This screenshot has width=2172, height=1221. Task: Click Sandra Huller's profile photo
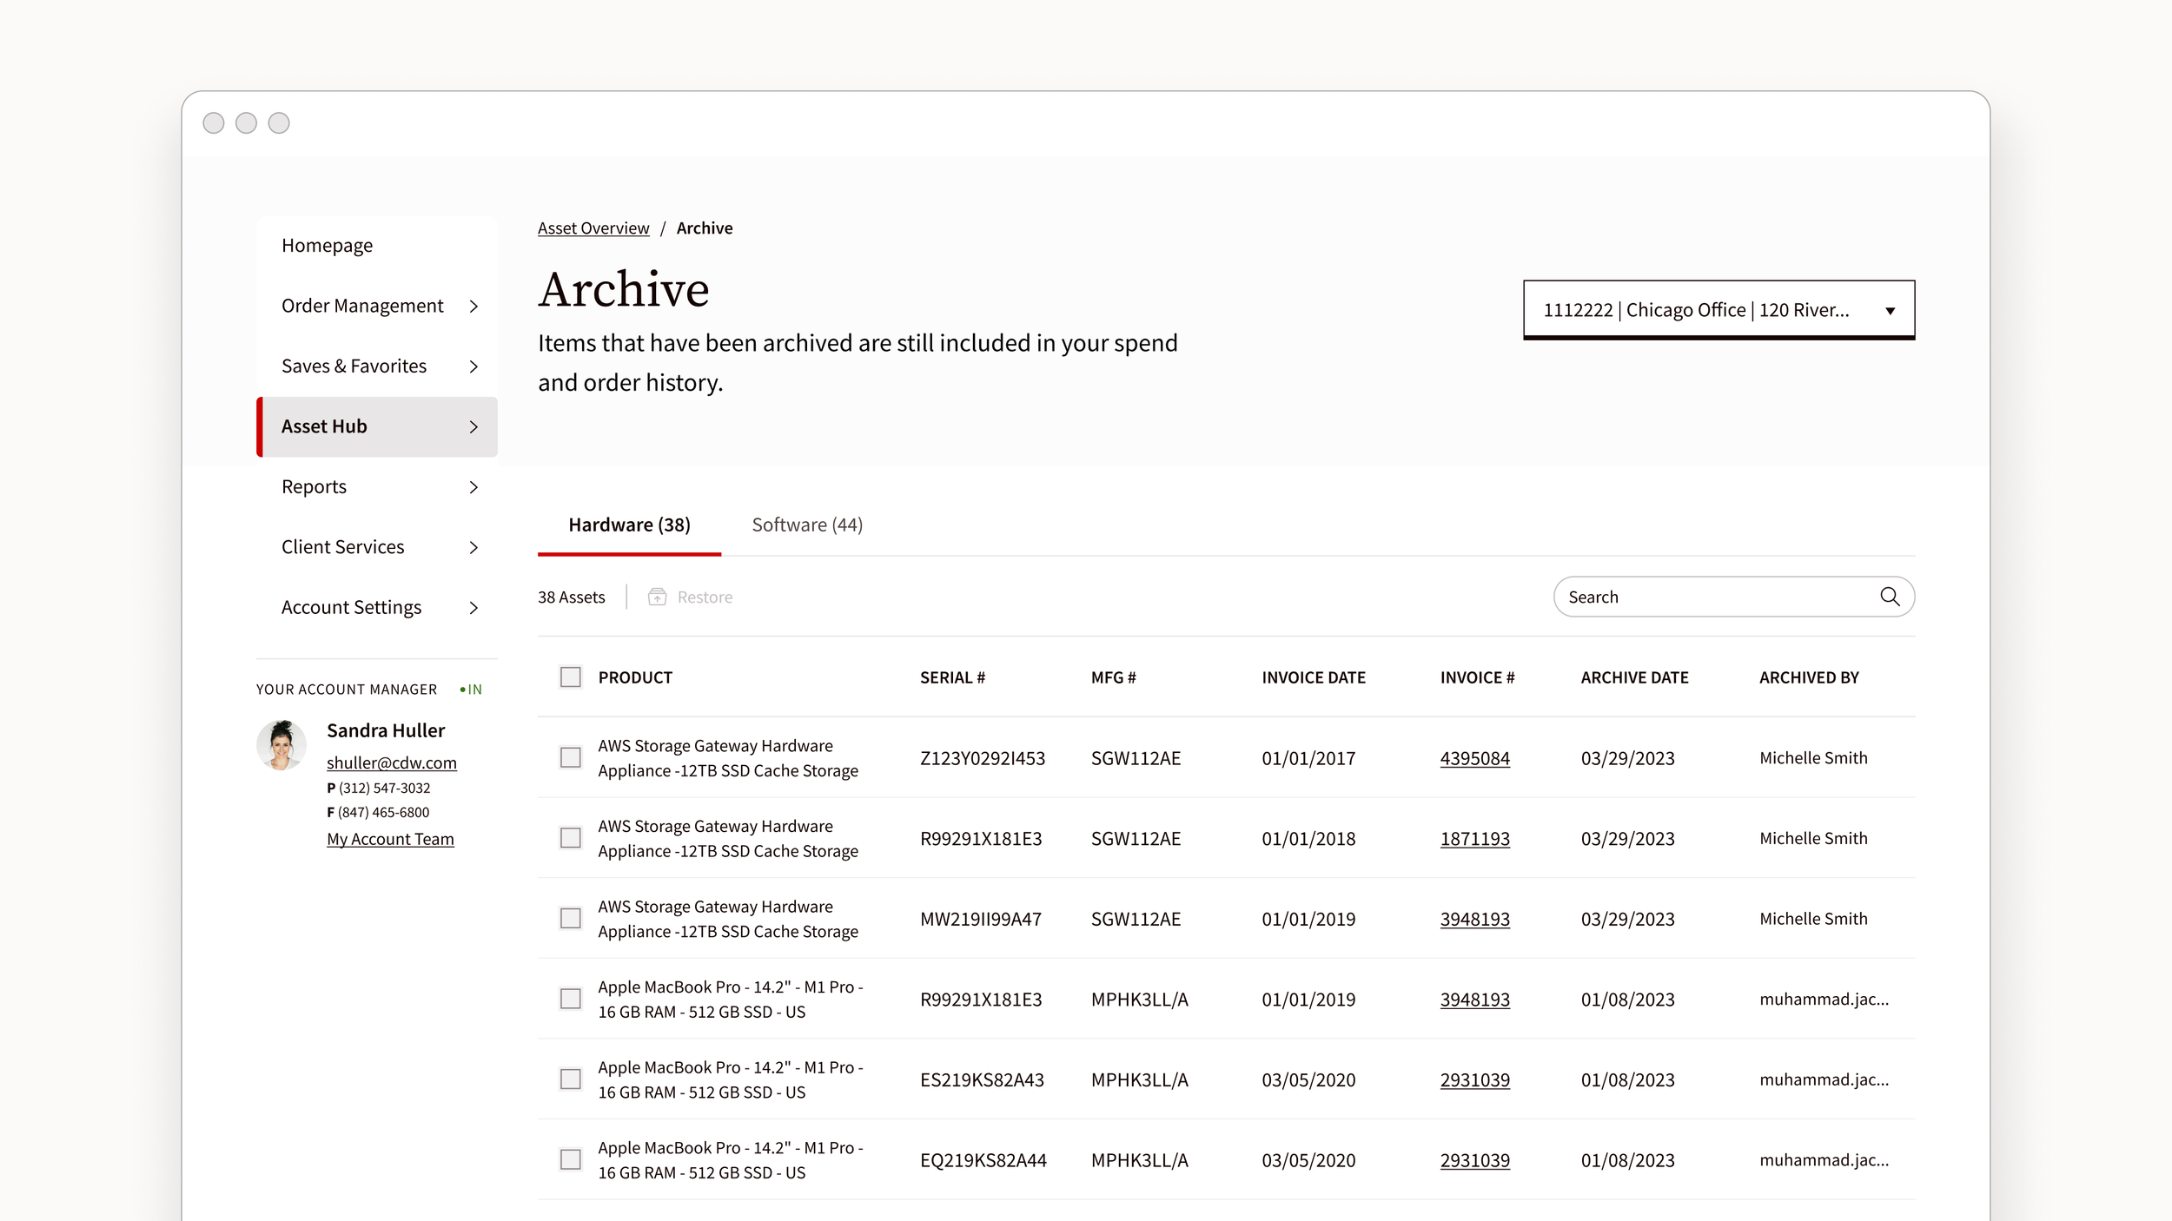point(281,745)
